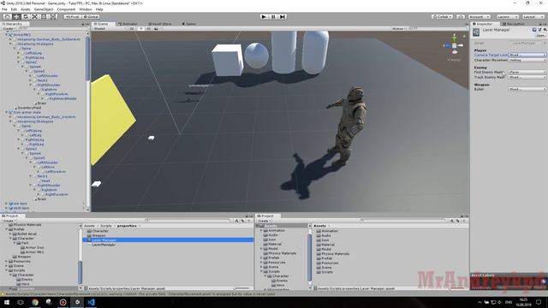
Task: Select Layer Manager asset in project list
Action: click(168, 240)
